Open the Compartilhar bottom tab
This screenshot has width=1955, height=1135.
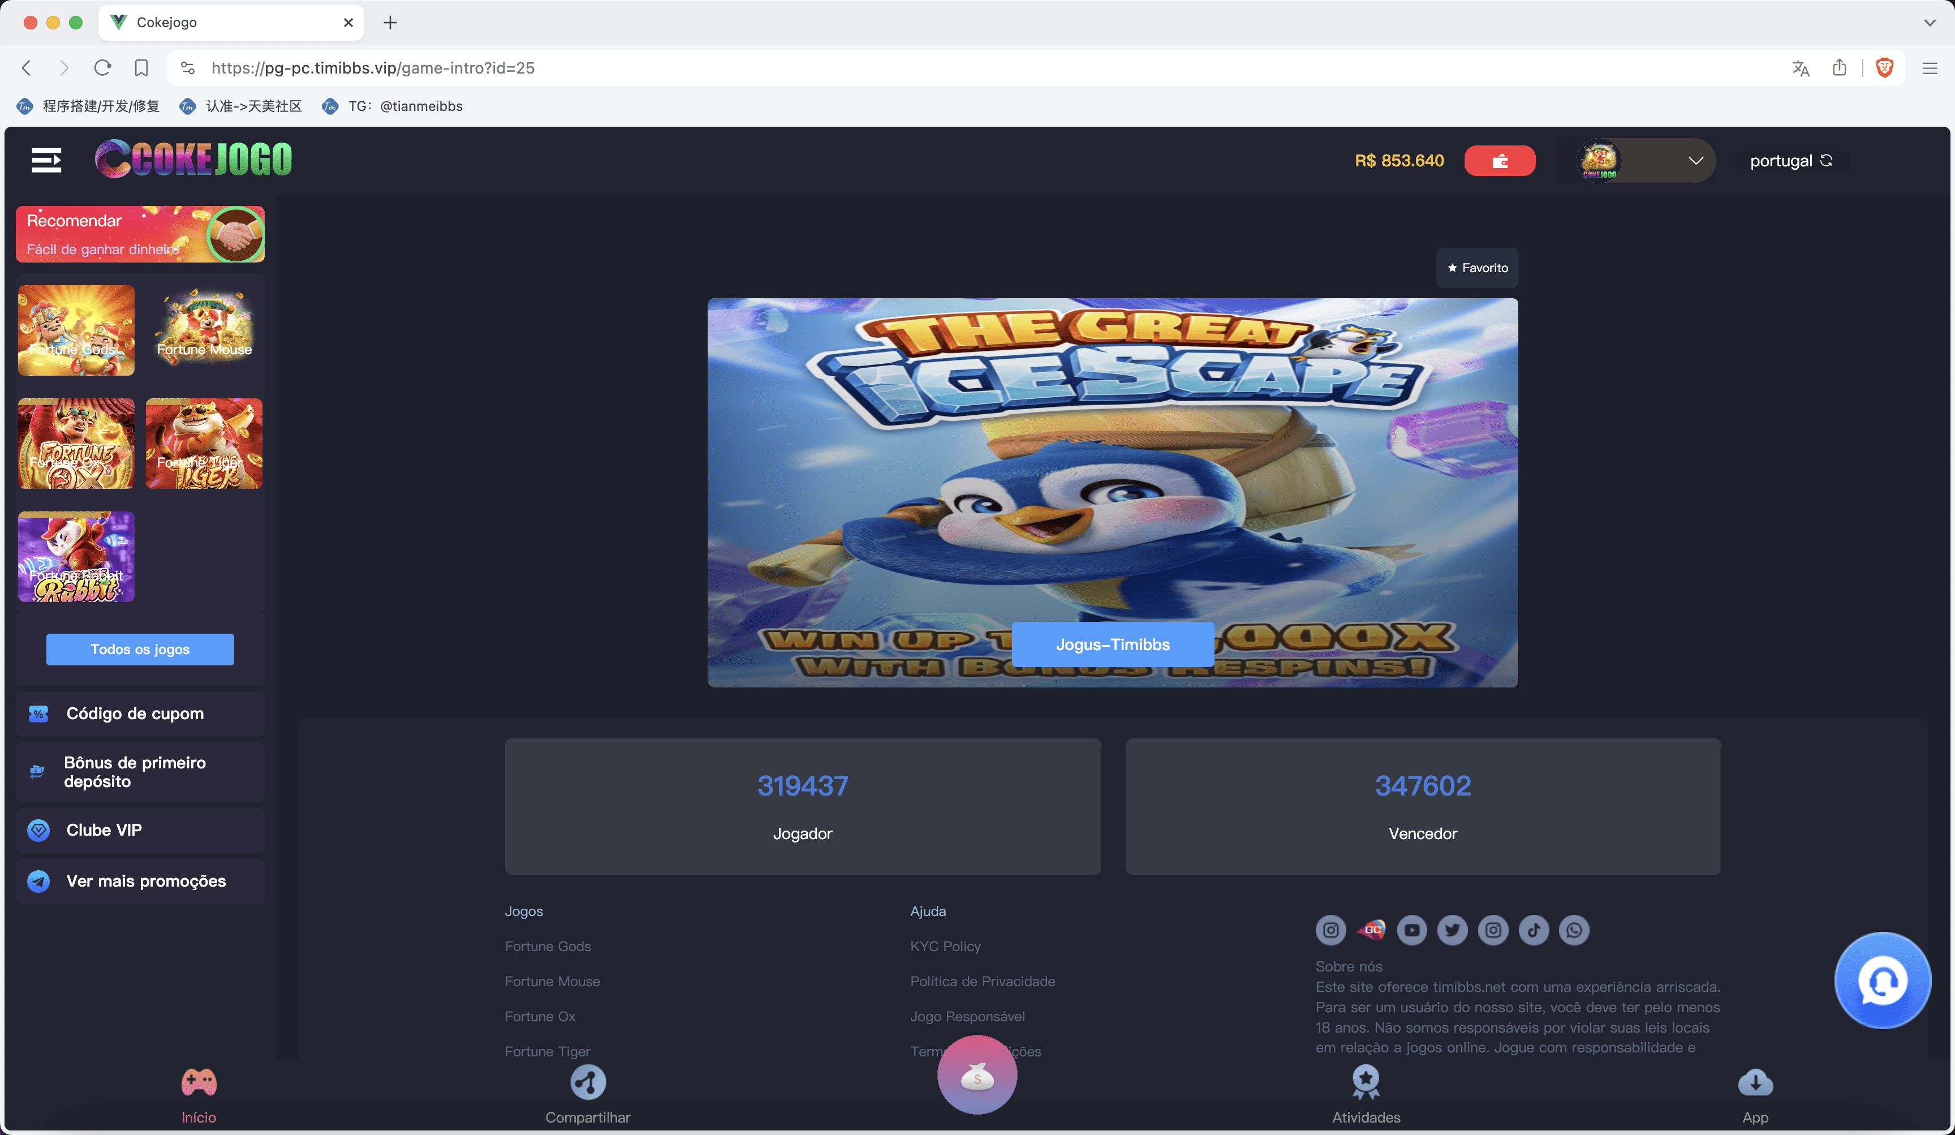[587, 1094]
